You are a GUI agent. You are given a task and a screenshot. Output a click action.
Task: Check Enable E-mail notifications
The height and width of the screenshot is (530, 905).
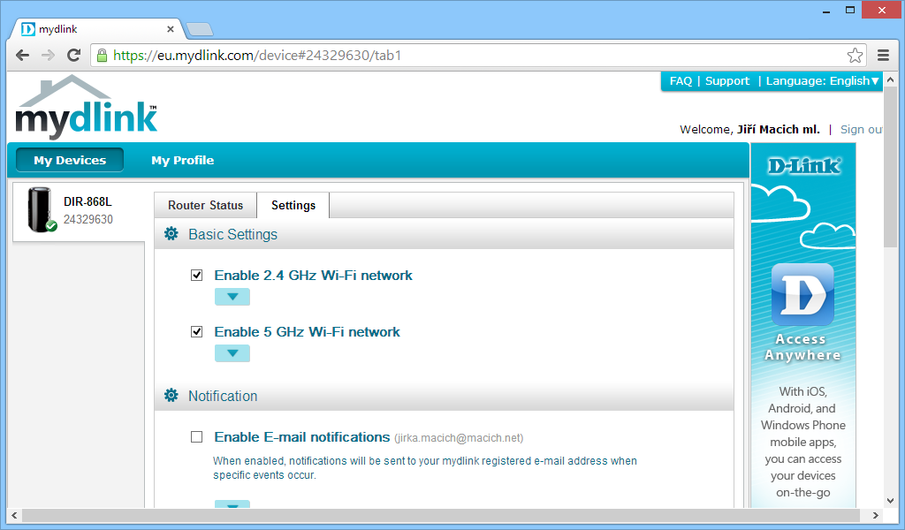pos(197,437)
